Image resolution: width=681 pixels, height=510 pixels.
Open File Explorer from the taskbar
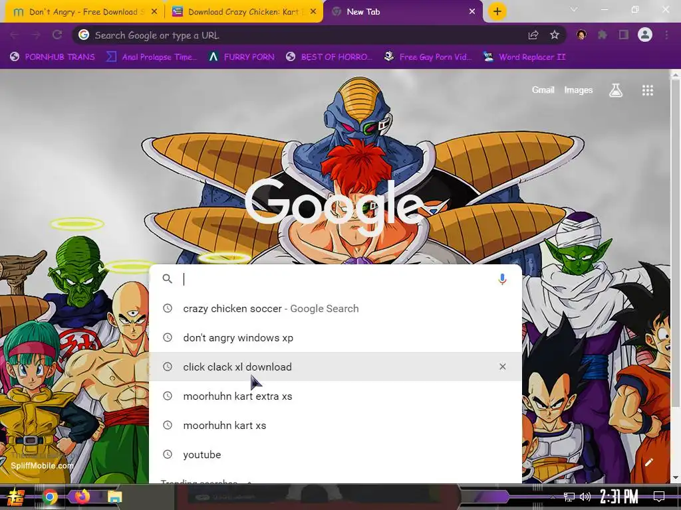click(114, 497)
